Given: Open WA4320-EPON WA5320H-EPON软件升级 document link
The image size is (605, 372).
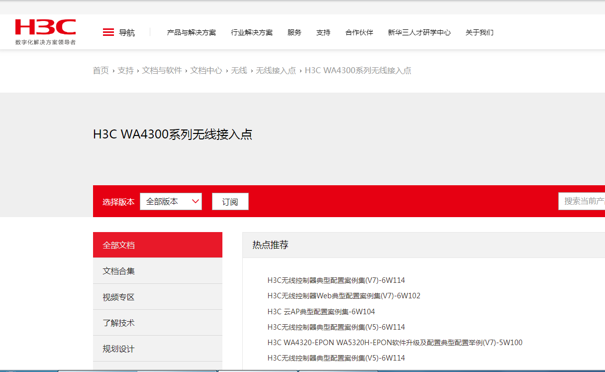Looking at the screenshot, I should 395,343.
